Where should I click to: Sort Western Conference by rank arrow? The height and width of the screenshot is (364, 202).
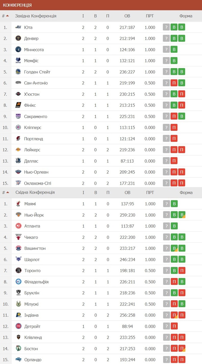tap(7, 16)
